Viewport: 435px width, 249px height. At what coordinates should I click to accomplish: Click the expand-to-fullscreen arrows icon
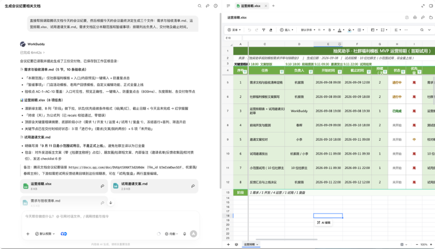pyautogui.click(x=423, y=6)
